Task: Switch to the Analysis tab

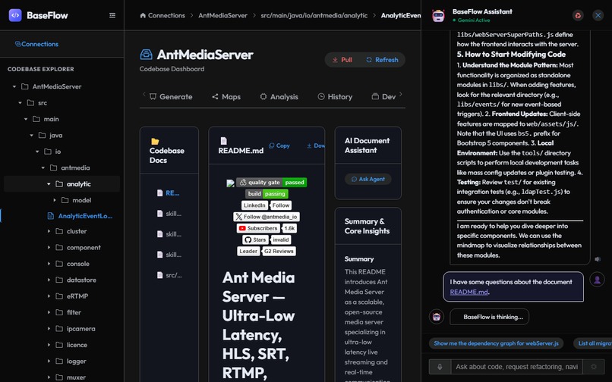Action: click(279, 97)
